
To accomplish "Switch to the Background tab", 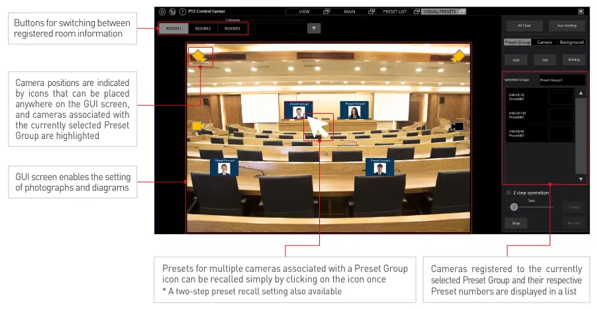I will click(571, 42).
